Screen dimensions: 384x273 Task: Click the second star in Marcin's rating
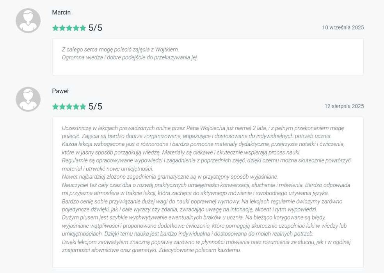pyautogui.click(x=62, y=28)
